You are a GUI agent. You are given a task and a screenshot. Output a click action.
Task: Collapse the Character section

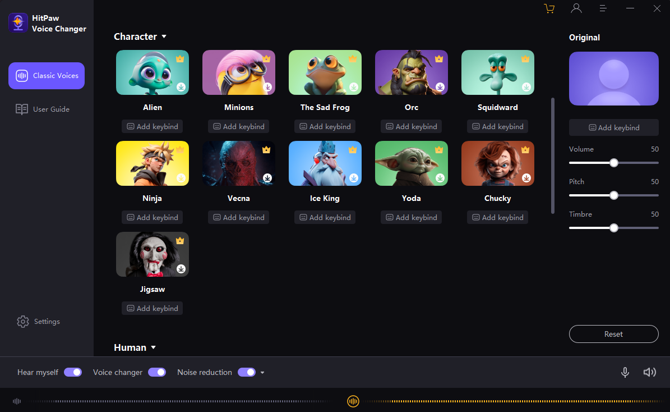[164, 37]
